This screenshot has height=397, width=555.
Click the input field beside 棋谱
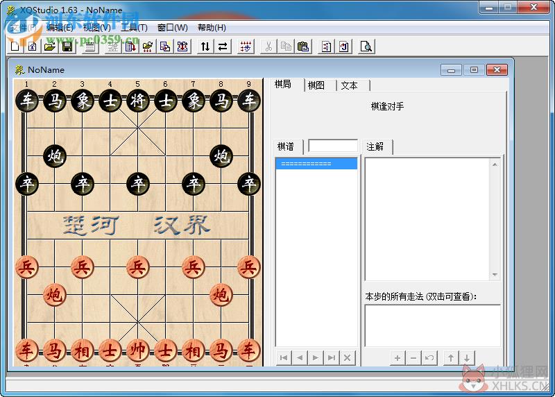pos(333,146)
